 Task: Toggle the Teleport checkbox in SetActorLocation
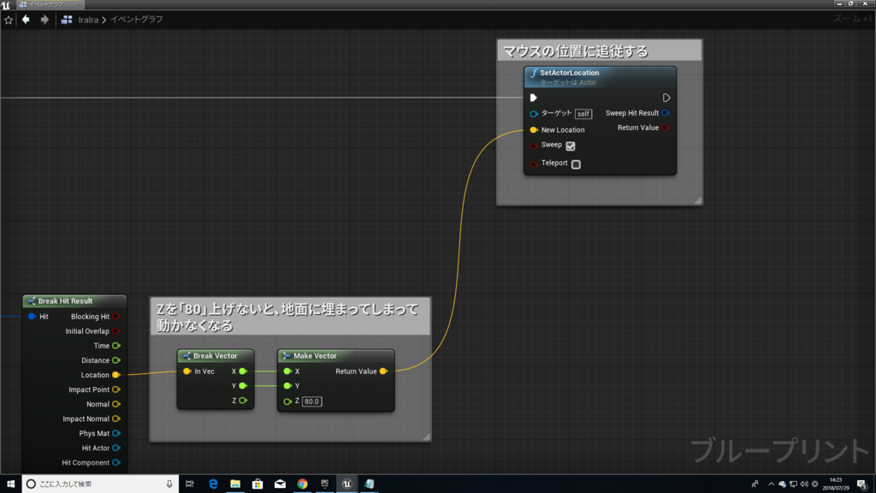tap(576, 164)
